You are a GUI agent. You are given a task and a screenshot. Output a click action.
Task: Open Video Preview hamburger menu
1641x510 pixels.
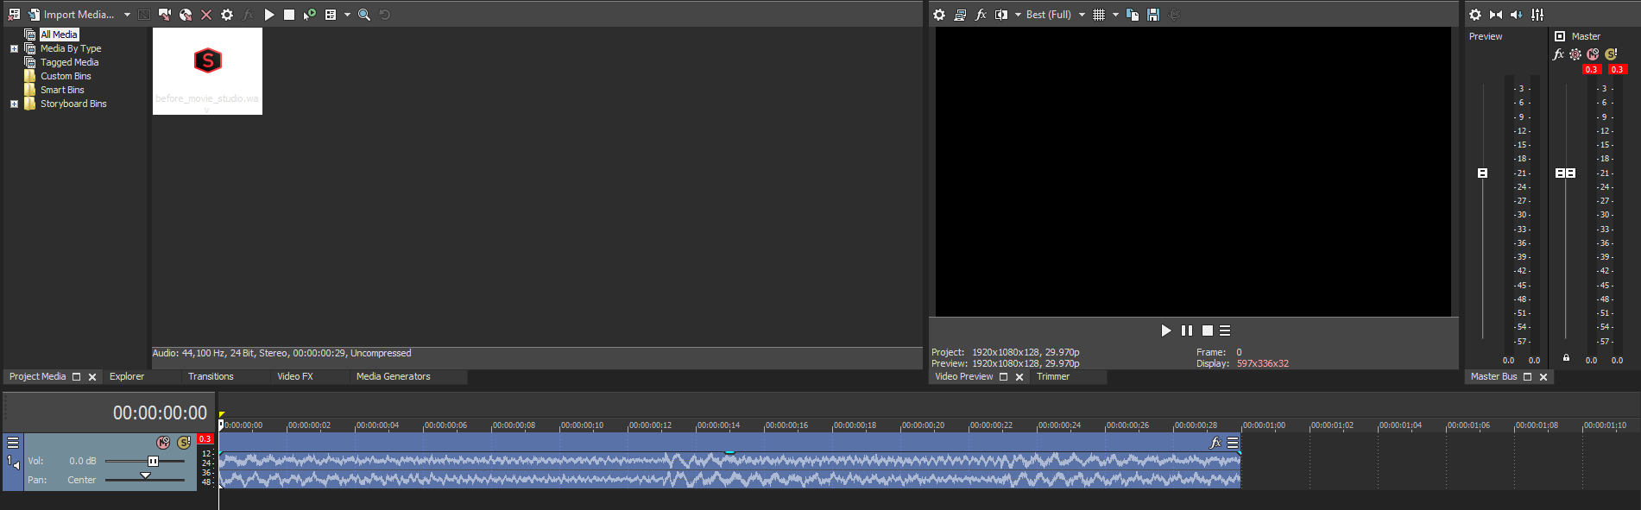coord(1225,331)
